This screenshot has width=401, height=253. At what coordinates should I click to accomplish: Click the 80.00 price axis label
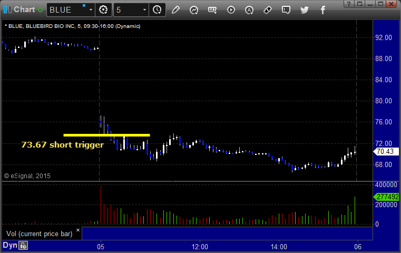[384, 101]
